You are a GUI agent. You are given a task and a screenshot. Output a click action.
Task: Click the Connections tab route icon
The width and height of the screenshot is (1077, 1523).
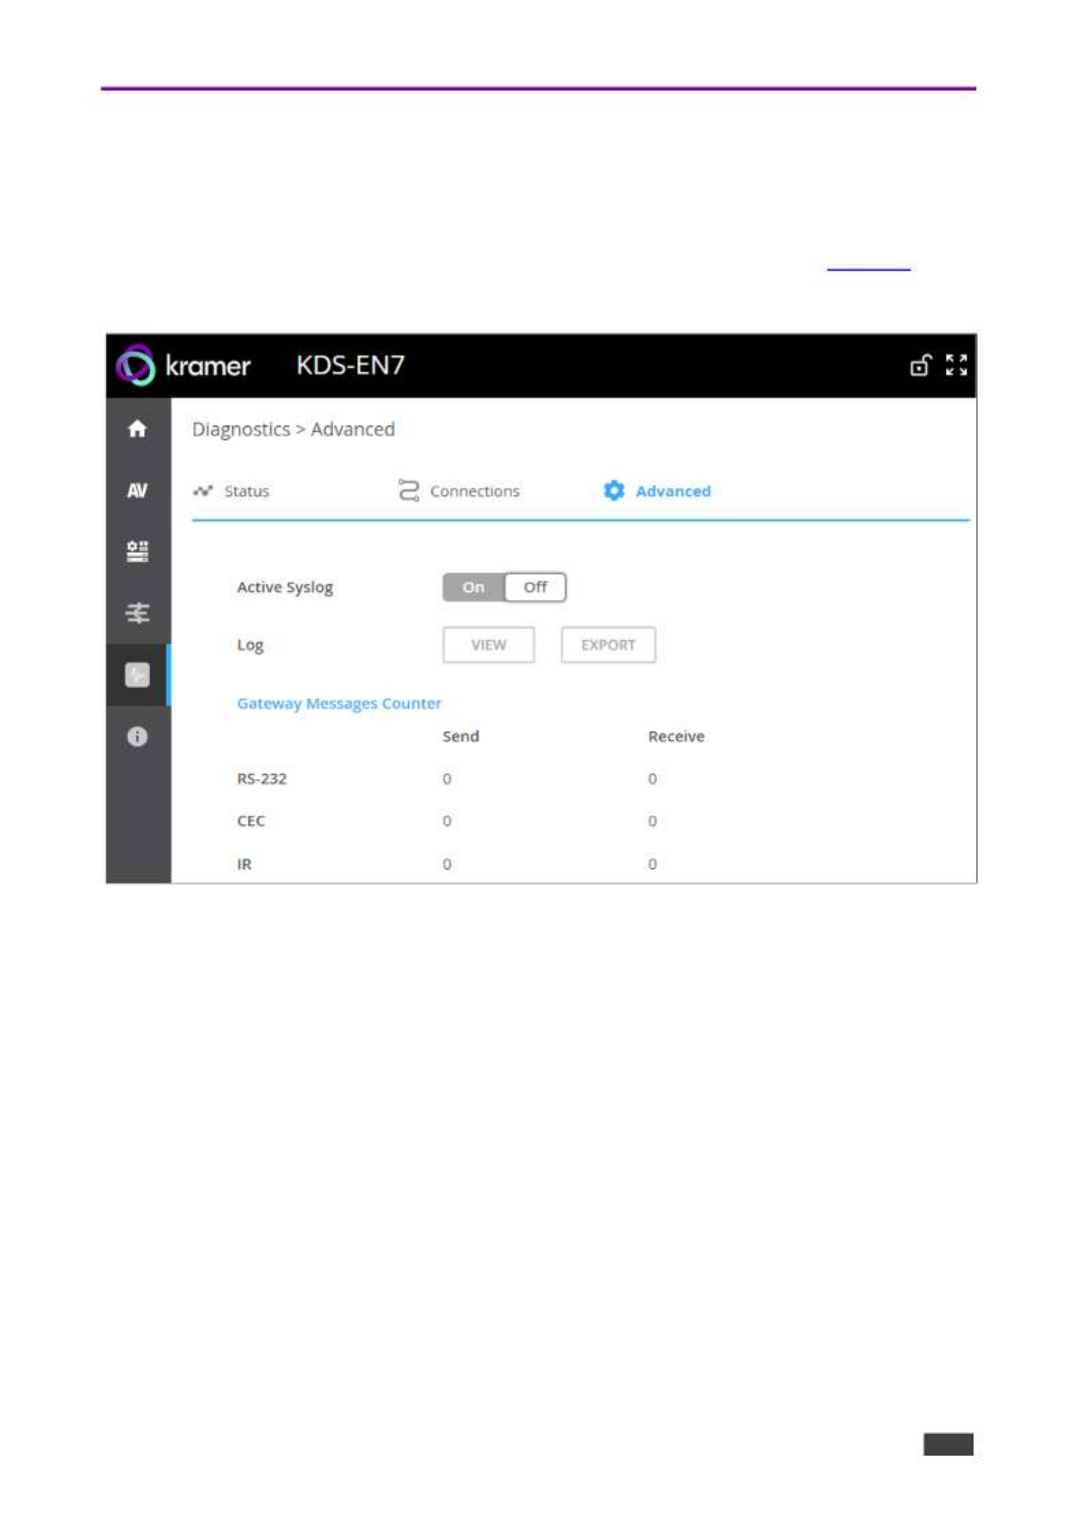(408, 491)
